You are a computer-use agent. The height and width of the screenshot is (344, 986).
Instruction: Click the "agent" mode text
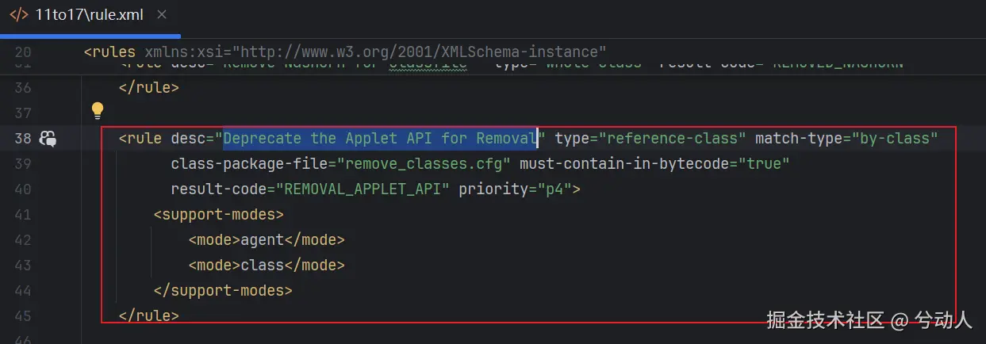[263, 240]
